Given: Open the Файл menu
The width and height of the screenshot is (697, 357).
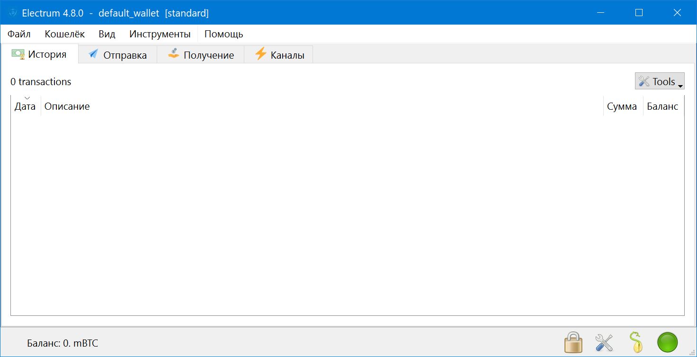Looking at the screenshot, I should pos(19,34).
